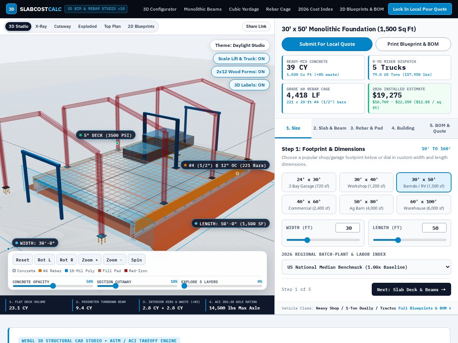Screen dimensions: 458x343
Task: Choose 60' x 100' Warehouse preset
Action: tap(424, 205)
